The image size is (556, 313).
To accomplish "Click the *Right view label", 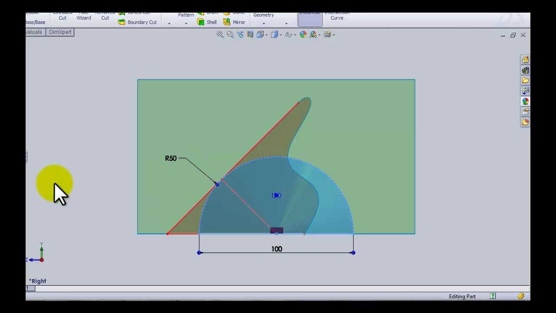I will 37,281.
